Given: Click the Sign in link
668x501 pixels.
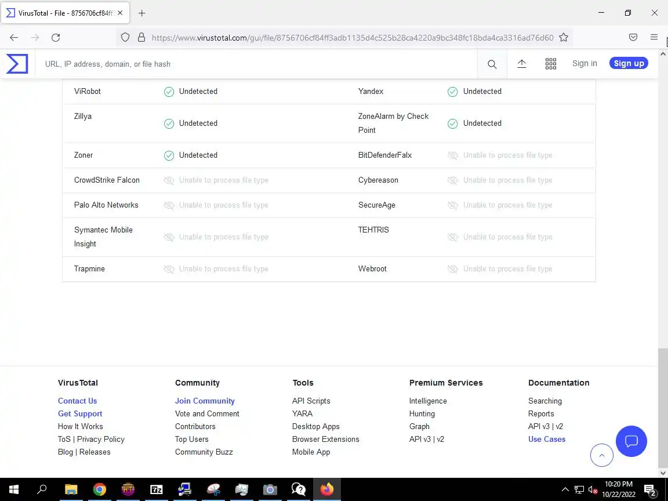Looking at the screenshot, I should point(584,63).
